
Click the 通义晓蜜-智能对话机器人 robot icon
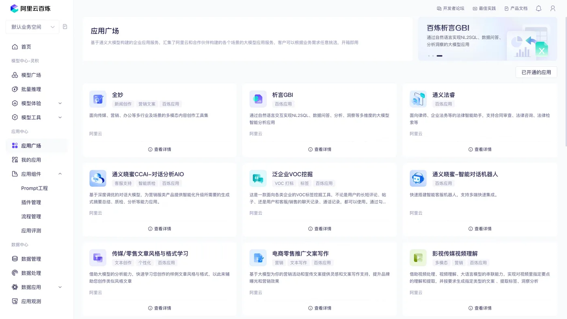418,178
